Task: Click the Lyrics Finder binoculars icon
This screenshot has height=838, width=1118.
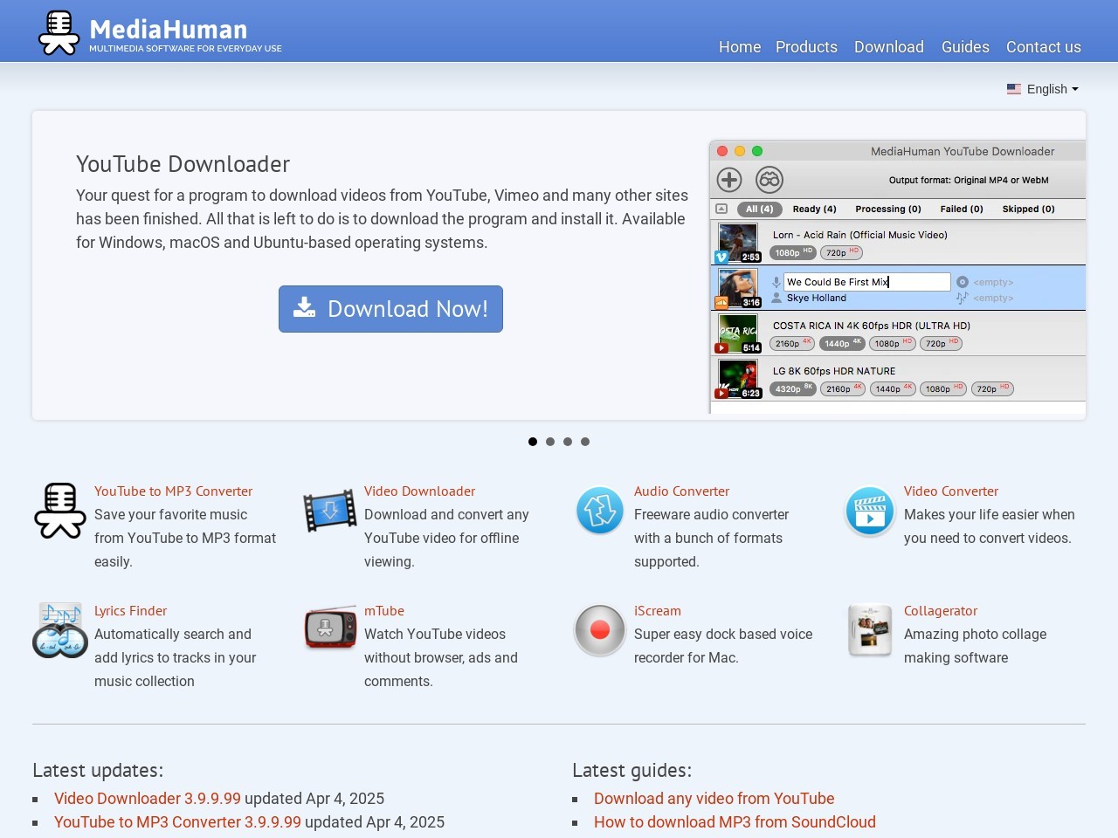Action: [x=60, y=630]
